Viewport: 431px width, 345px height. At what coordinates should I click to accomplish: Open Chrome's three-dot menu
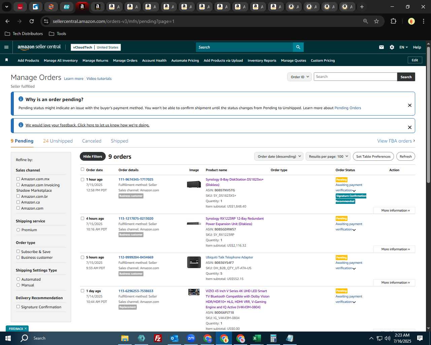pos(423,21)
